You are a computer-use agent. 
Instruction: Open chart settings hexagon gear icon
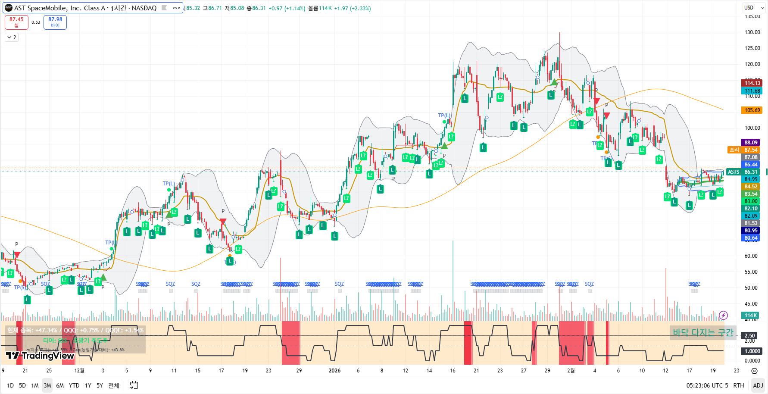754,371
